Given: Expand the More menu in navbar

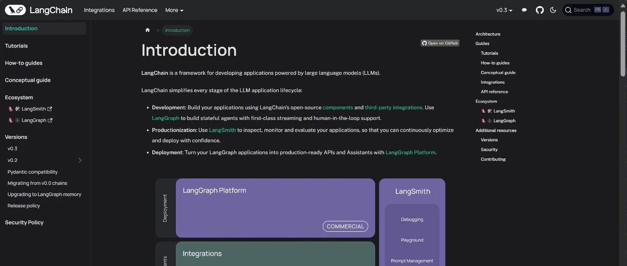Looking at the screenshot, I should click(174, 10).
